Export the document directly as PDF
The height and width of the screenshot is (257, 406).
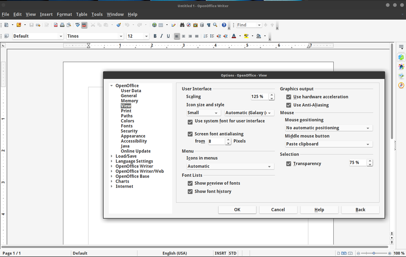55,25
